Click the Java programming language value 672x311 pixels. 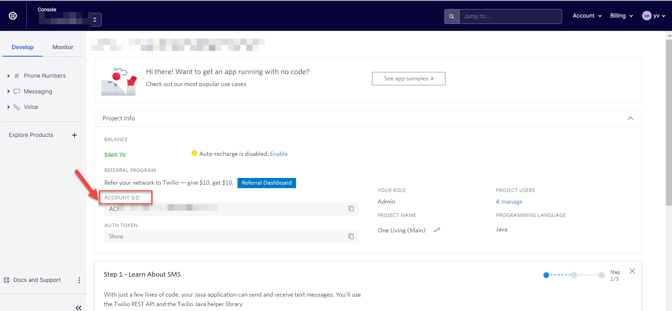tap(502, 230)
